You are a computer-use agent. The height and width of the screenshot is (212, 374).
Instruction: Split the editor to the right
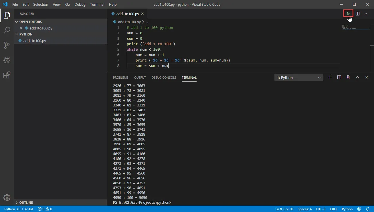tap(357, 14)
